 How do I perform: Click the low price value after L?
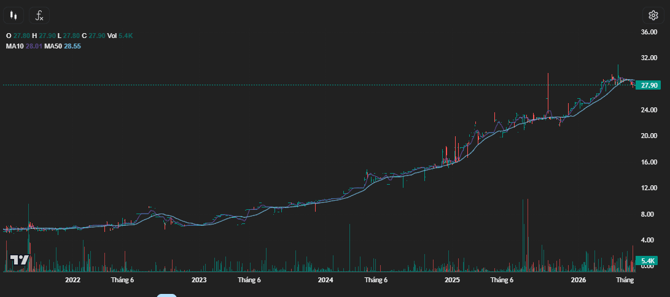click(72, 36)
